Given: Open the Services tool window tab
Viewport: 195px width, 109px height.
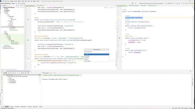Looking at the screenshot, I should 36,107.
